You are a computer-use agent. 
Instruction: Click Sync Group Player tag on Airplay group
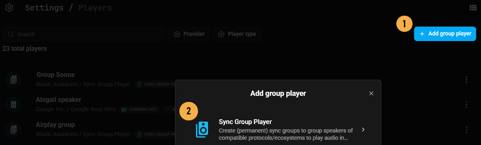155,134
